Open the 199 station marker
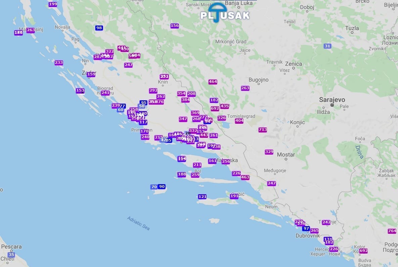Screen dimensions: 398x267 point(53,4)
